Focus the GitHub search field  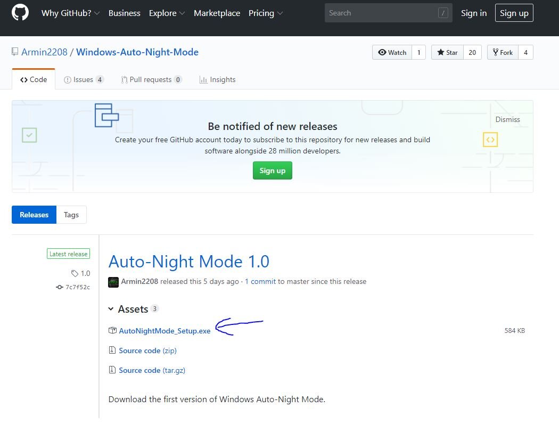[x=388, y=13]
